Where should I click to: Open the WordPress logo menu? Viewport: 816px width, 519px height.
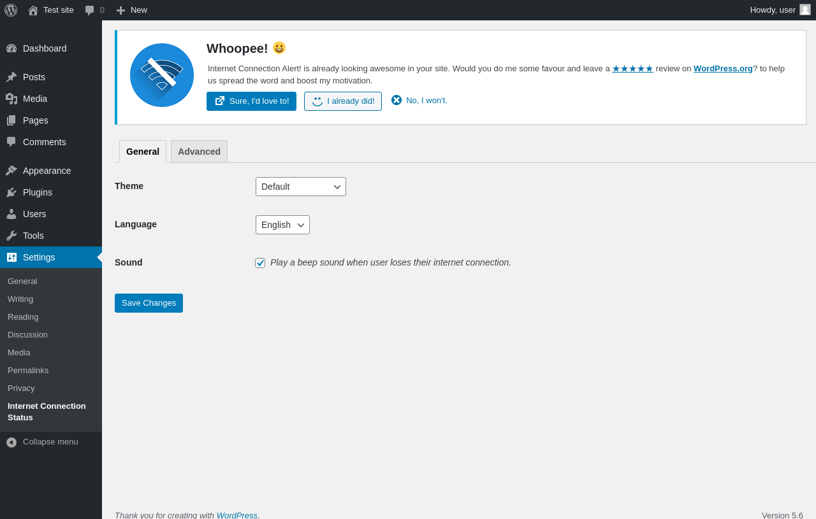tap(11, 10)
